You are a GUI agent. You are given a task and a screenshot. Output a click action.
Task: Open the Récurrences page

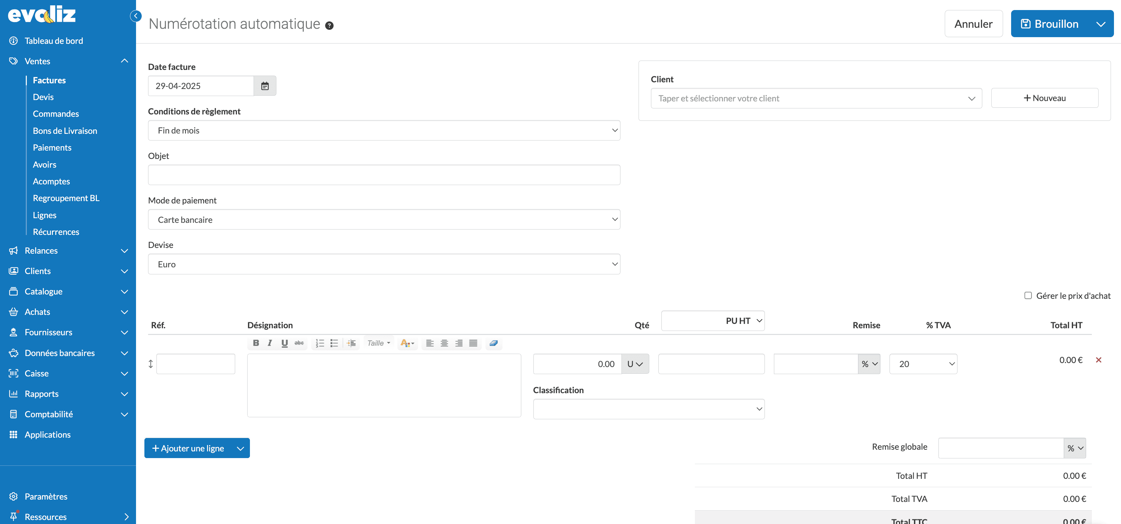[56, 232]
